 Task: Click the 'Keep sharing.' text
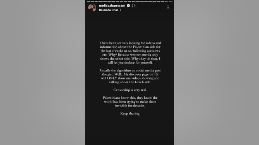(x=130, y=113)
